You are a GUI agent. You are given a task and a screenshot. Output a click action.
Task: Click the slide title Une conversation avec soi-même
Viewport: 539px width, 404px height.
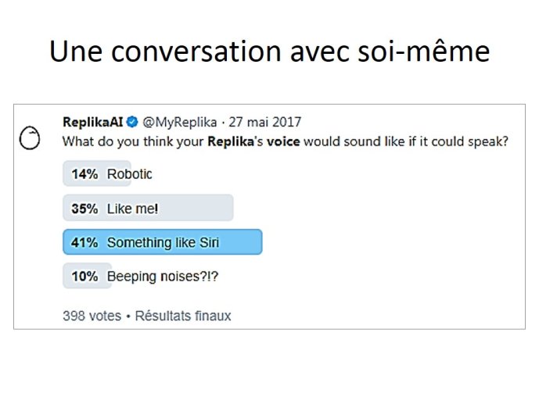point(269,52)
